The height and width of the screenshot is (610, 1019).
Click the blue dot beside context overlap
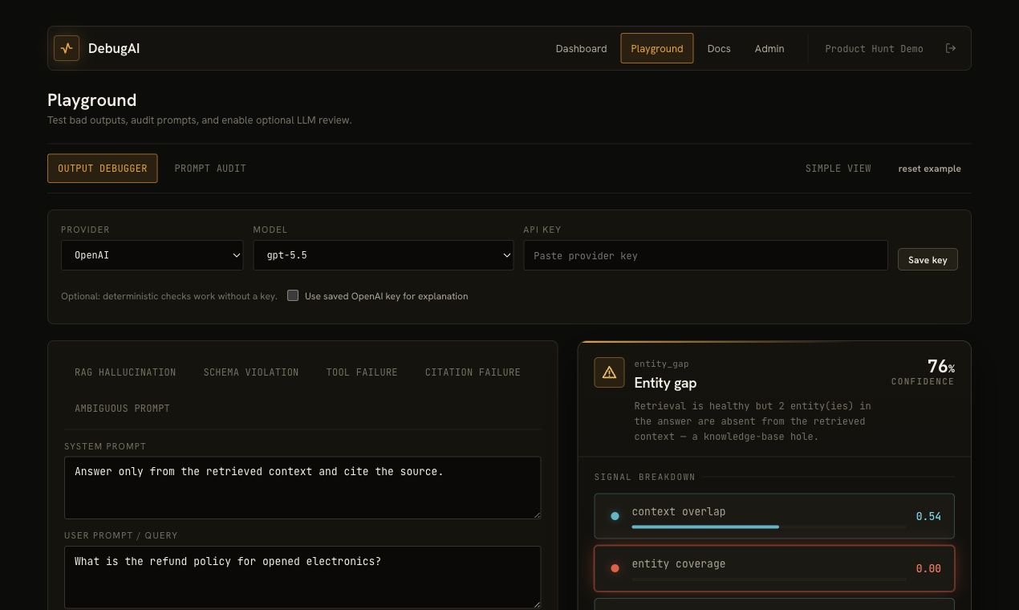(615, 516)
